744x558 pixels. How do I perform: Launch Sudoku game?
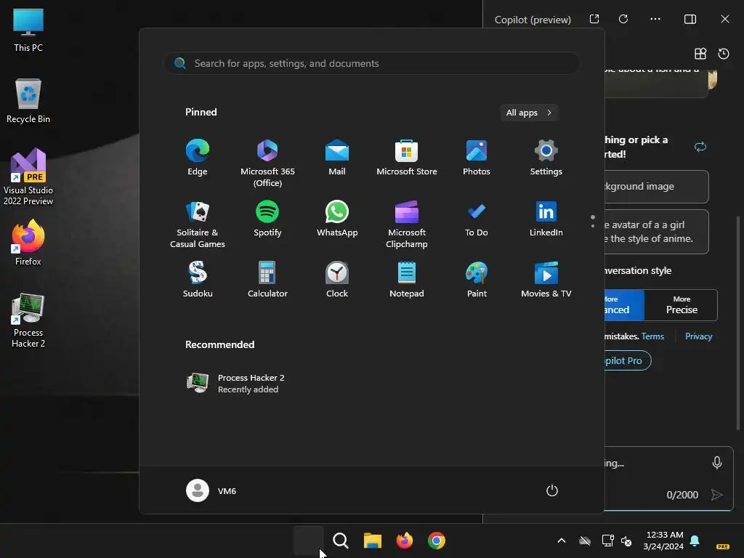[x=198, y=280]
